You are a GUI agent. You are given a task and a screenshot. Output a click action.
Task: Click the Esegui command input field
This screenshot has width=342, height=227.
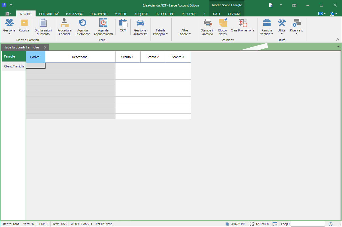308,224
